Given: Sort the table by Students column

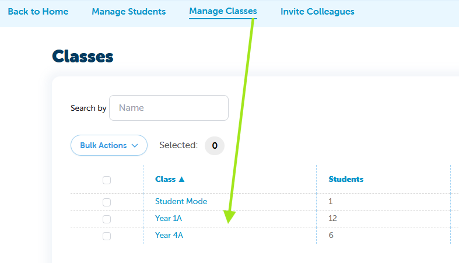Looking at the screenshot, I should (x=346, y=180).
